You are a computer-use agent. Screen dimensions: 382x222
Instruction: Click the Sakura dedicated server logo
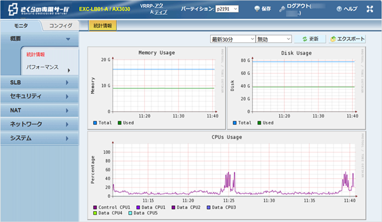tap(39, 9)
